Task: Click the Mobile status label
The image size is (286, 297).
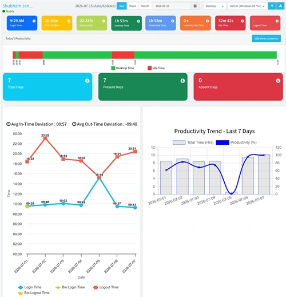Action: click(10, 11)
